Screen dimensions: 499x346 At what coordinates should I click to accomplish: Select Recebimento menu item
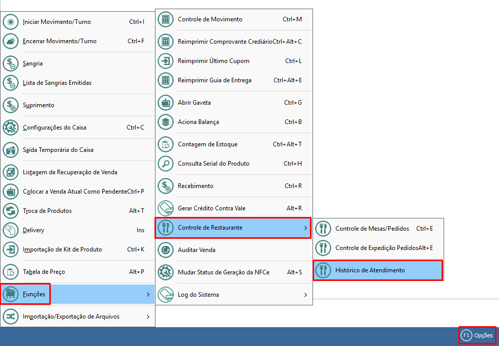[x=196, y=186]
